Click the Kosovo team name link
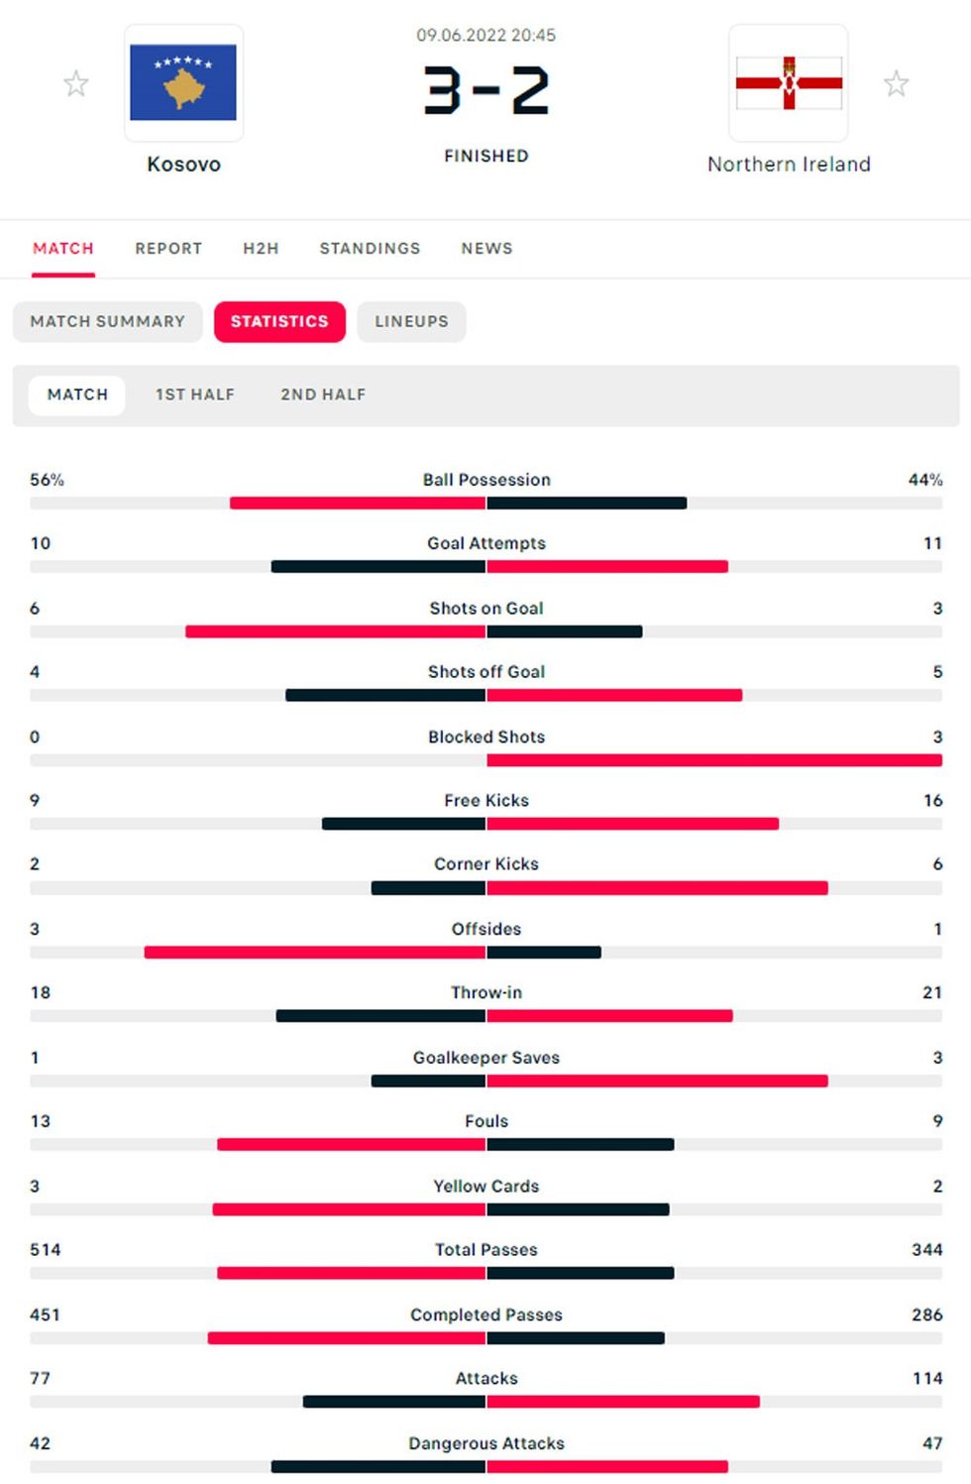 183,165
